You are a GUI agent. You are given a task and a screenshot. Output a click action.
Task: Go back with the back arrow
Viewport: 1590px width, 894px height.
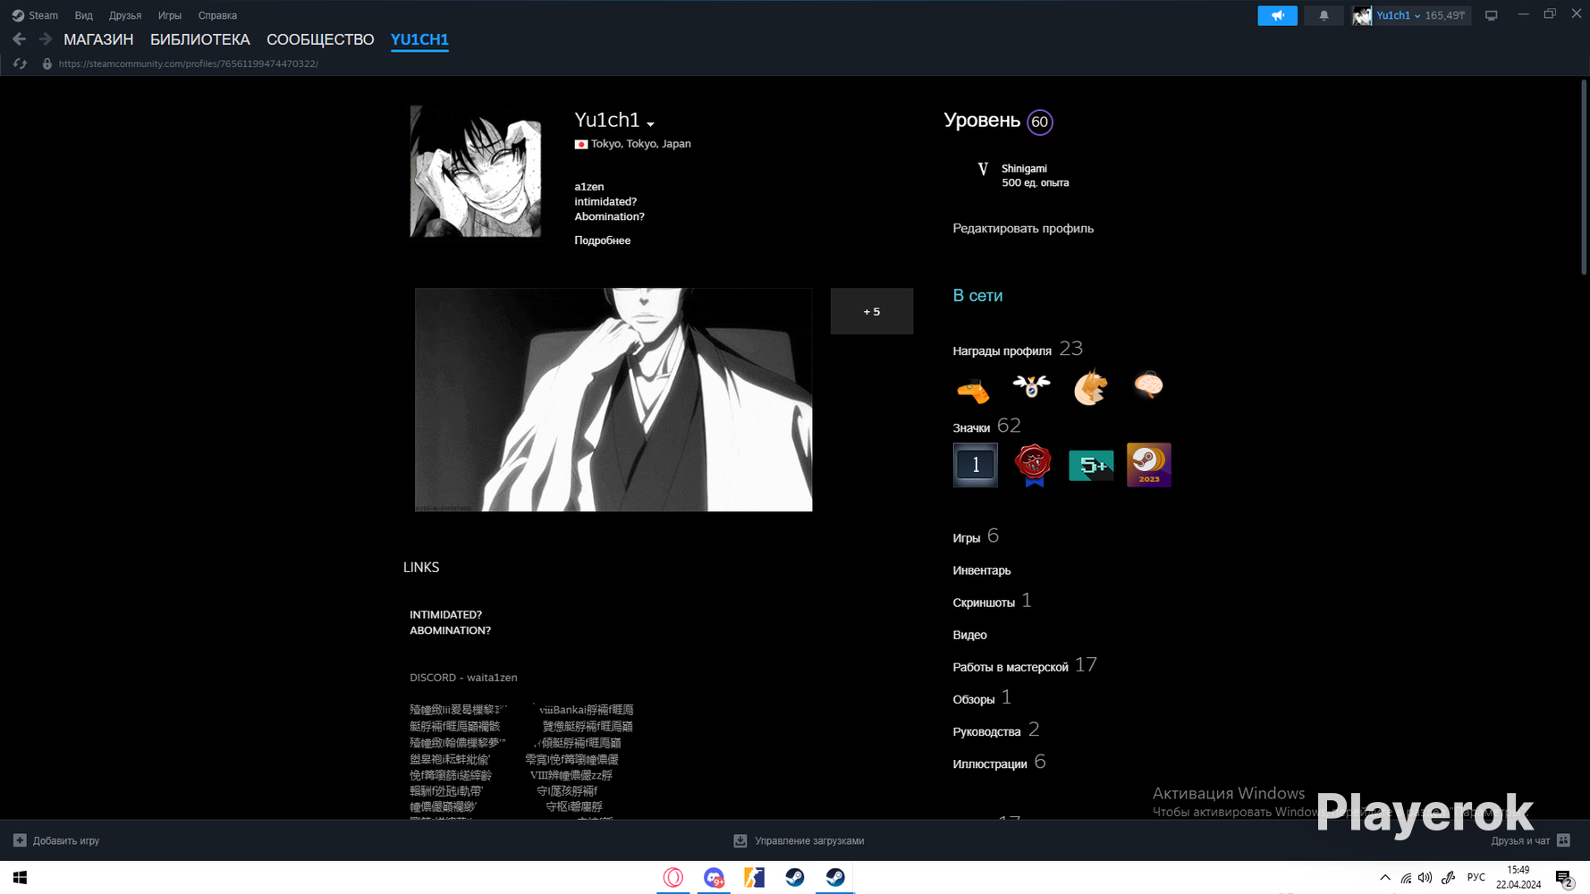19,39
